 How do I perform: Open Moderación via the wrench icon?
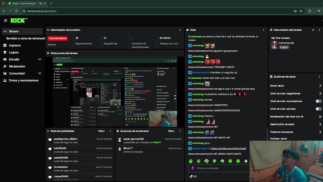[5, 66]
